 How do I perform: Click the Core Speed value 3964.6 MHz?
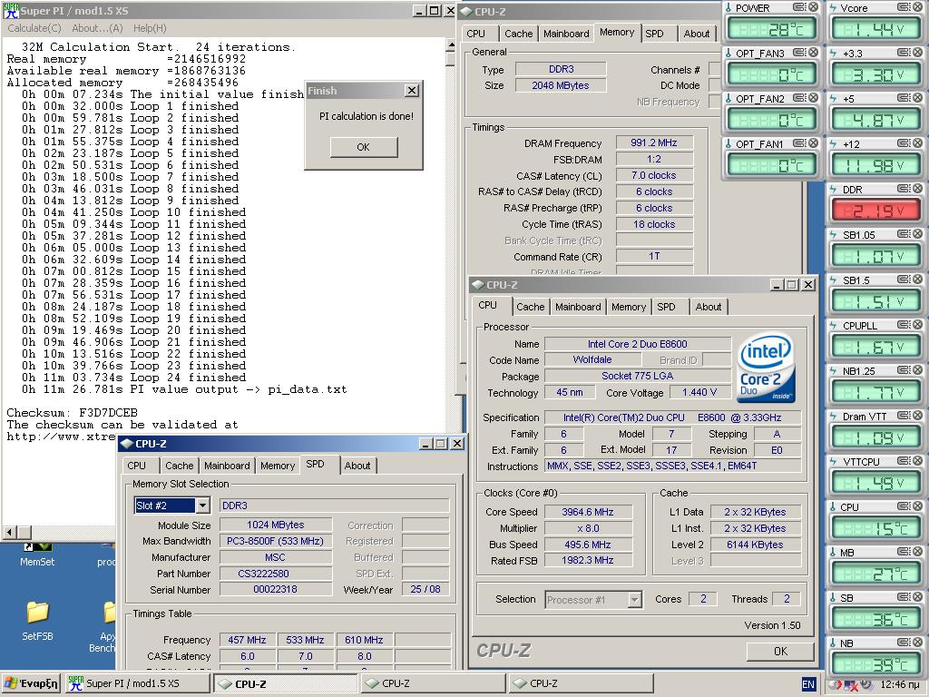[x=588, y=512]
